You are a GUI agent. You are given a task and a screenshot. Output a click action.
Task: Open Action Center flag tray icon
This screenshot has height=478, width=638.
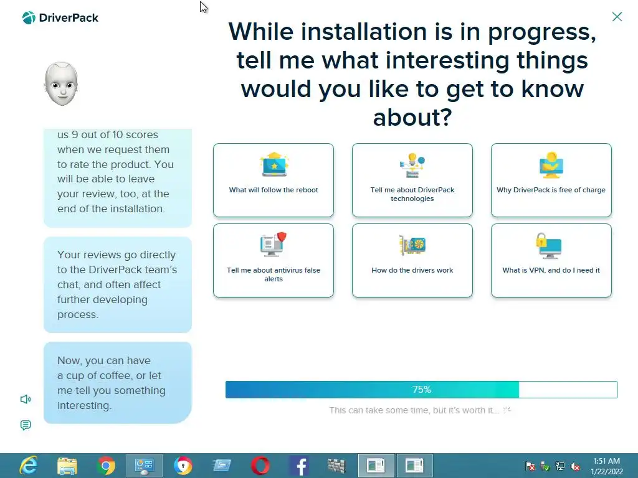(x=530, y=466)
